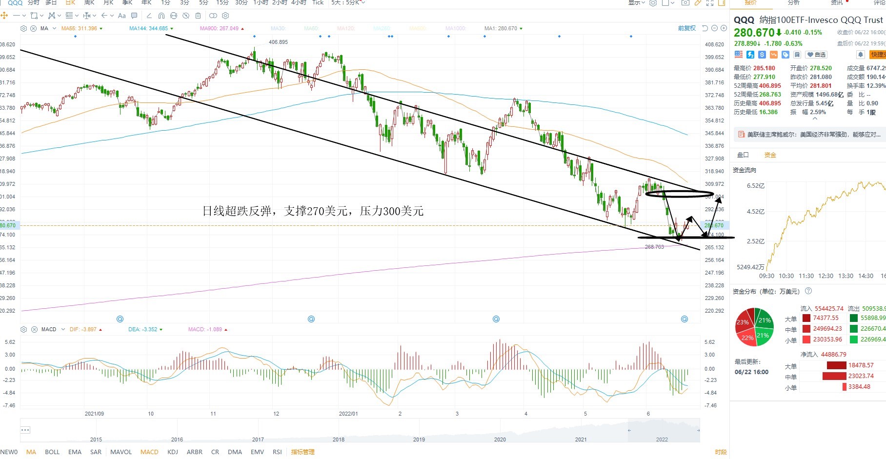This screenshot has height=459, width=886.
Task: Zoom in the chart with plus icon
Action: [724, 28]
